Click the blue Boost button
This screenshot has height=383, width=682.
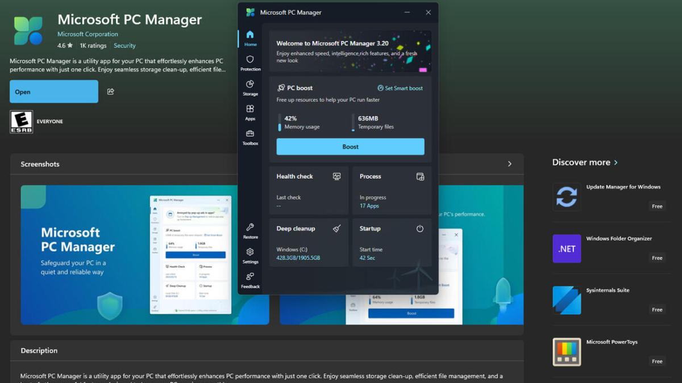point(350,146)
